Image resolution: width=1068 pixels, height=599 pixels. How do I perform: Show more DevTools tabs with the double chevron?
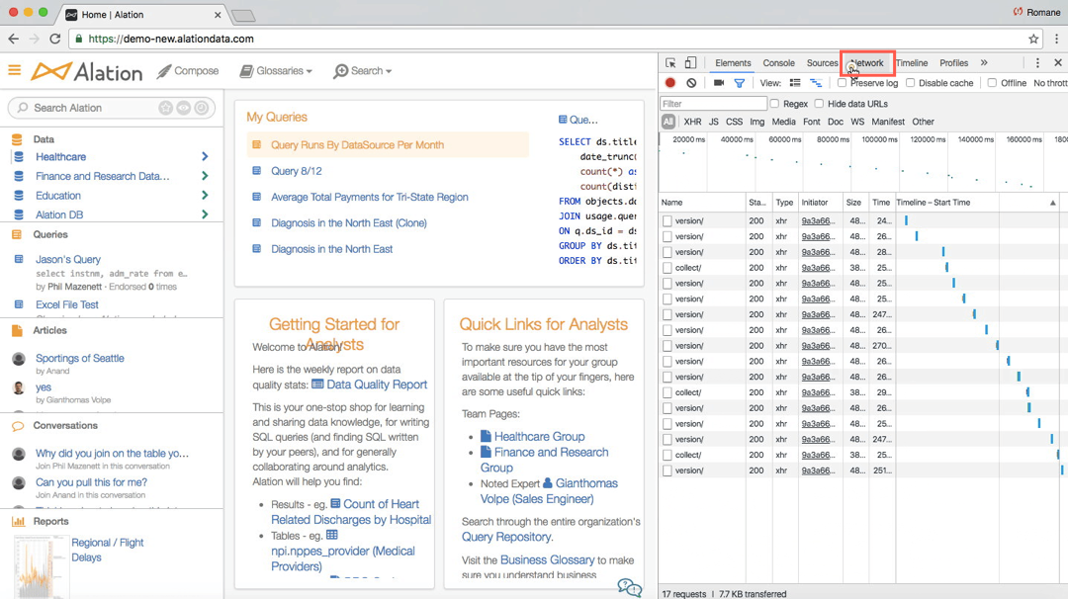tap(984, 62)
